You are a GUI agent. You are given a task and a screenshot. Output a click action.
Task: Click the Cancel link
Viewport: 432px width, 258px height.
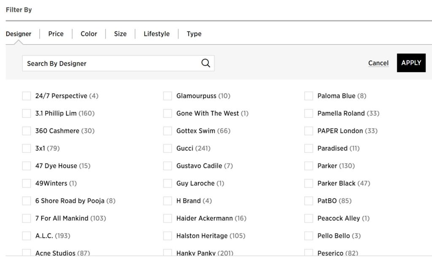click(378, 63)
